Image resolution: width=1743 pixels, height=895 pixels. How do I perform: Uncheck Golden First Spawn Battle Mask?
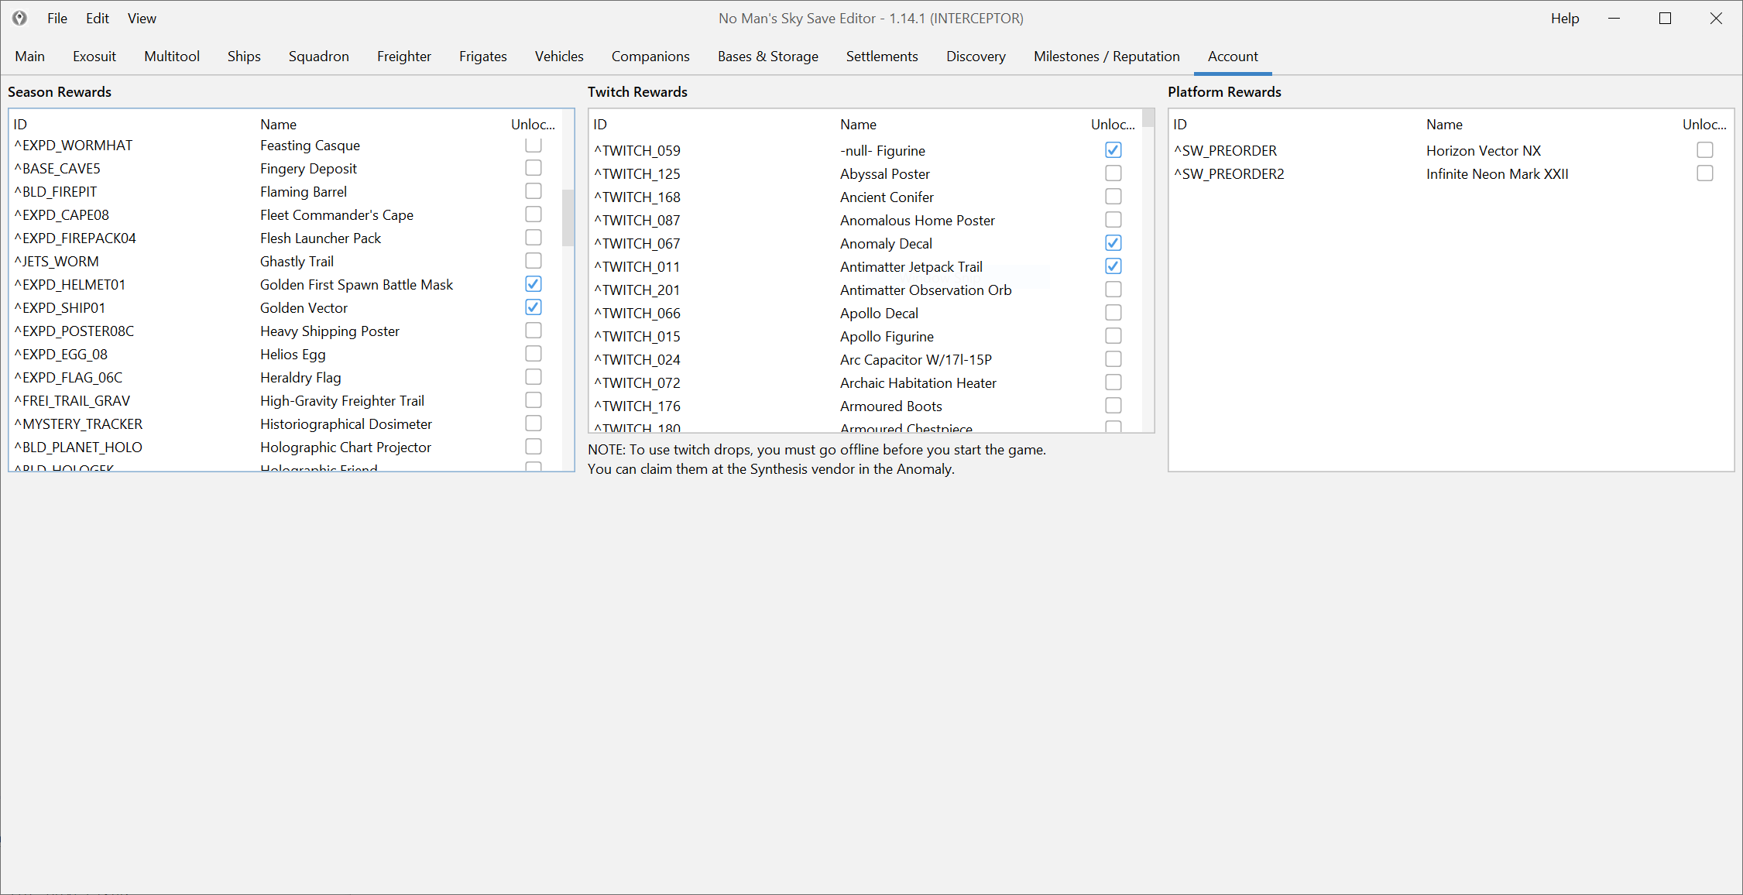pyautogui.click(x=533, y=284)
